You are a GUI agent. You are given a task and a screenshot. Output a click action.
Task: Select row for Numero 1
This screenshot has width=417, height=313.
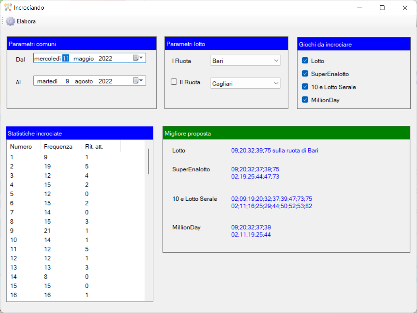(x=76, y=157)
